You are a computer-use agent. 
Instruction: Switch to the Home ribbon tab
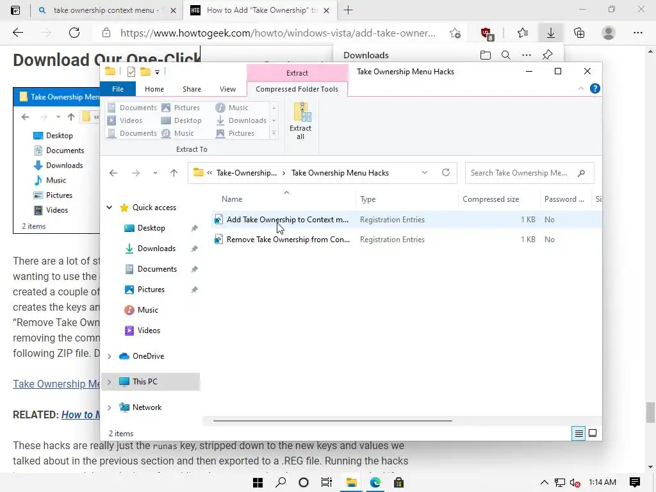(154, 89)
